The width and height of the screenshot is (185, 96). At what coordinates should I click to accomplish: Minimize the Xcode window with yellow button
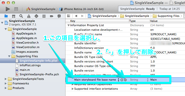point(8,3)
